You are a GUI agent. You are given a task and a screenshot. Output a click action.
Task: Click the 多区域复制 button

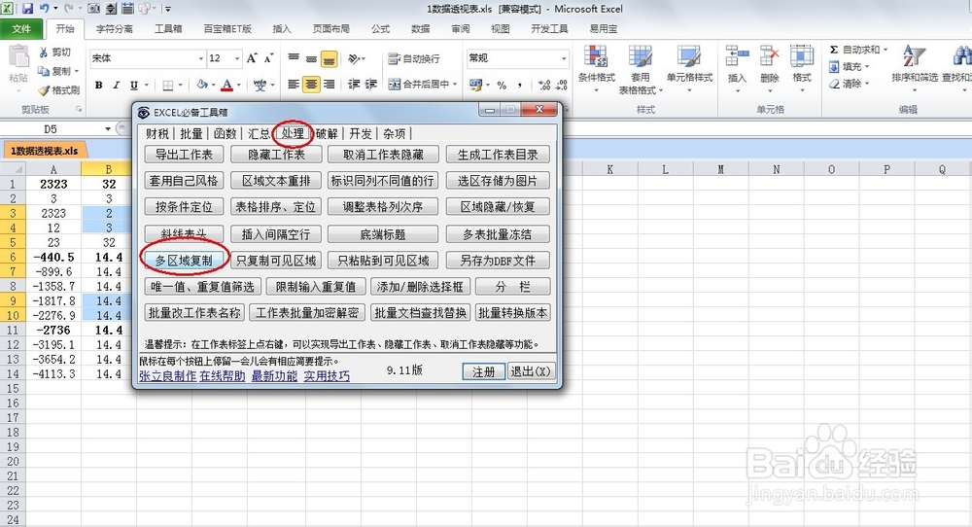tap(184, 261)
